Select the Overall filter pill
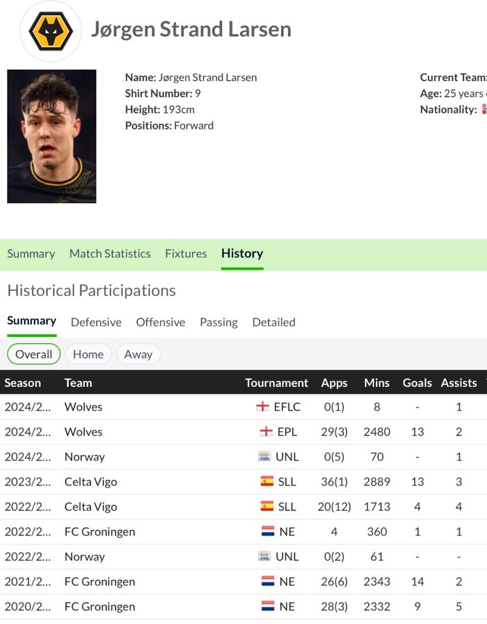 [x=34, y=354]
